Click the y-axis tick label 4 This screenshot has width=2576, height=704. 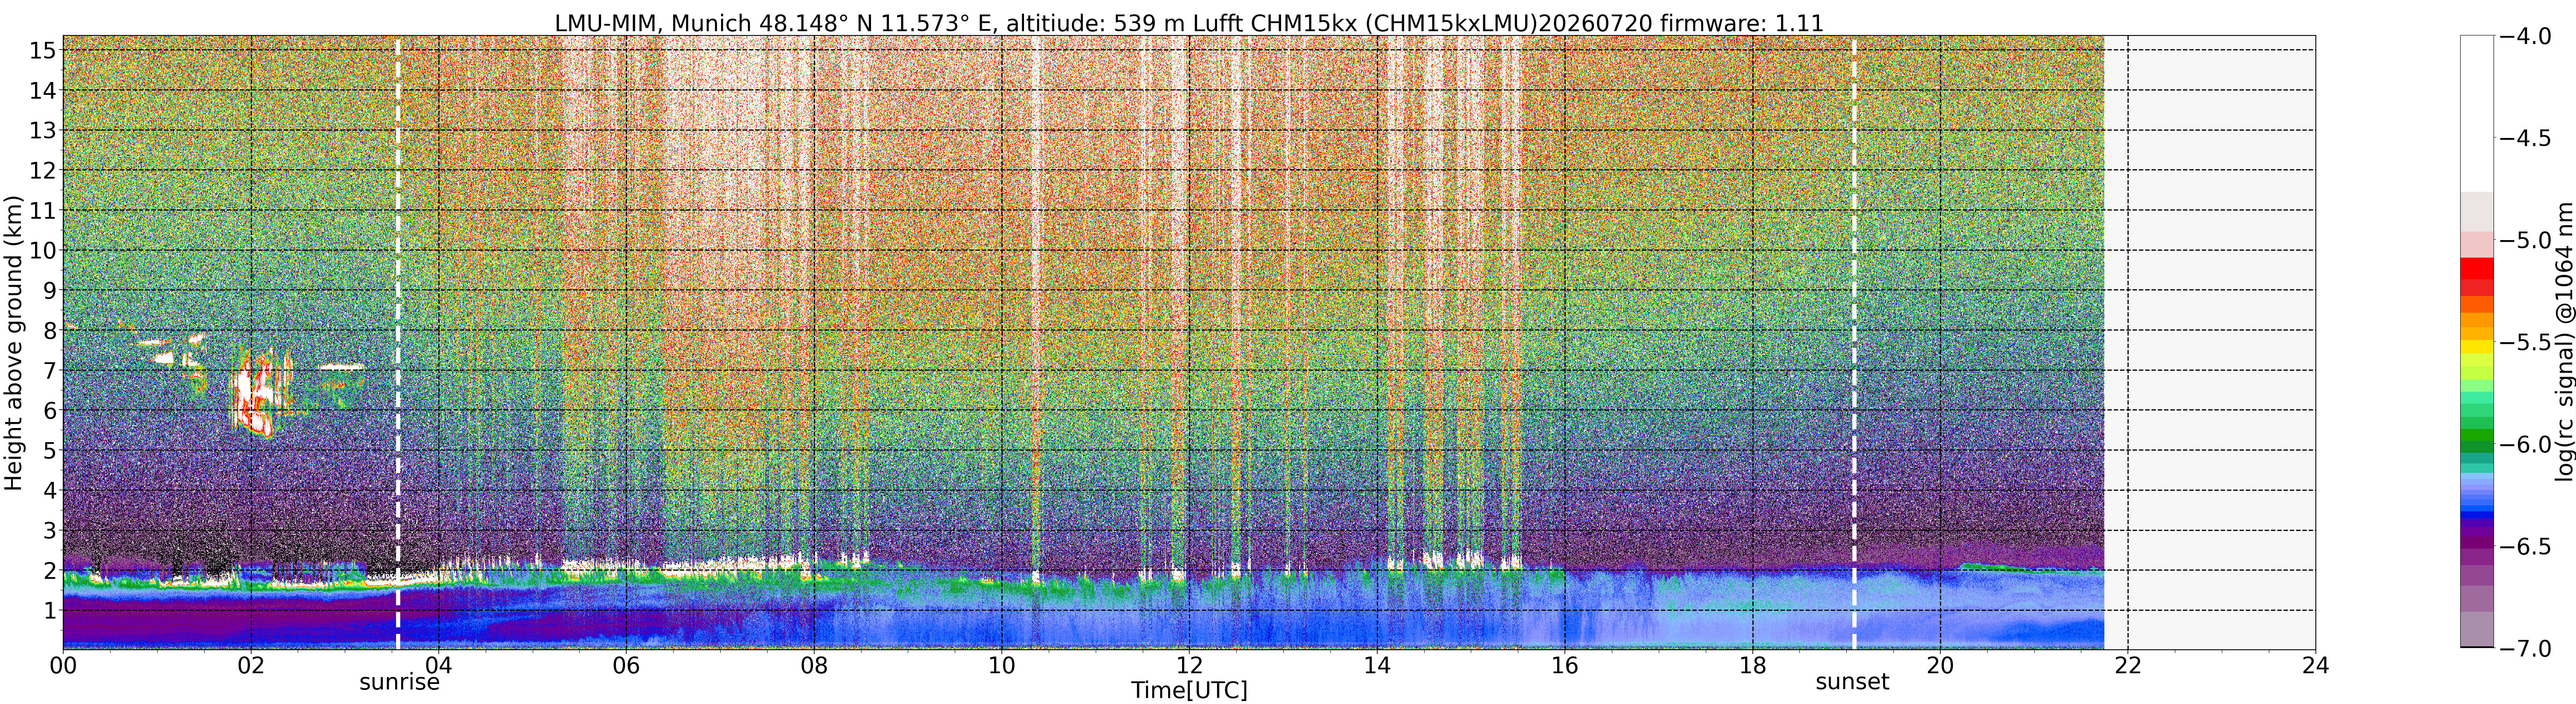(49, 490)
